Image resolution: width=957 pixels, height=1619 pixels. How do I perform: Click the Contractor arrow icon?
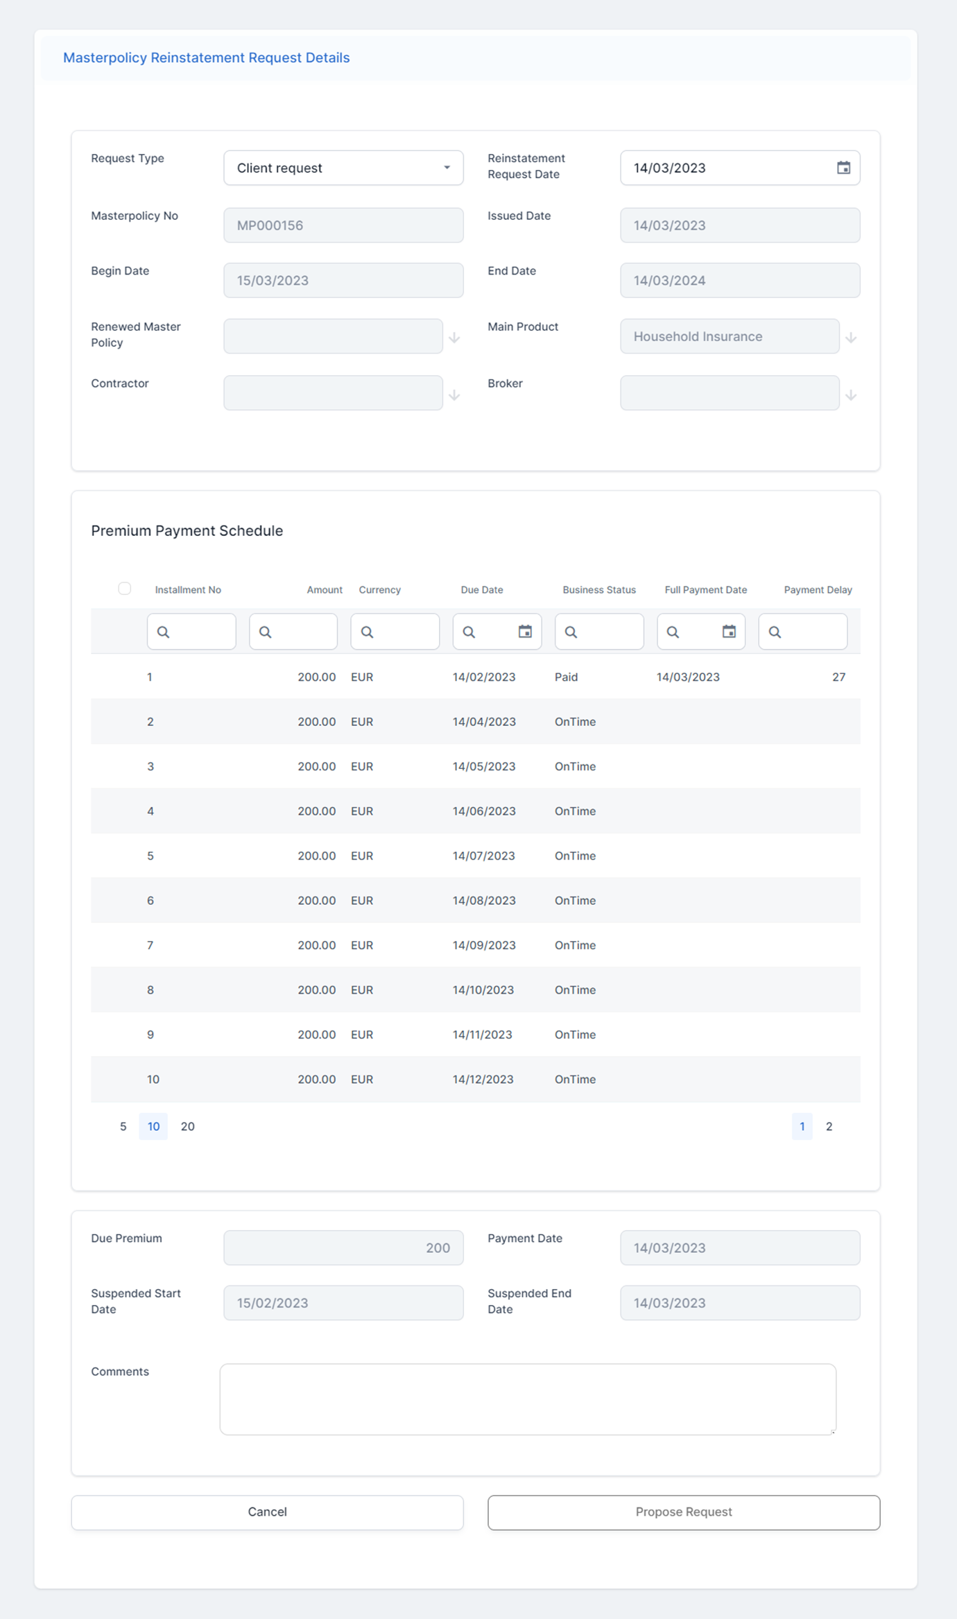(454, 395)
